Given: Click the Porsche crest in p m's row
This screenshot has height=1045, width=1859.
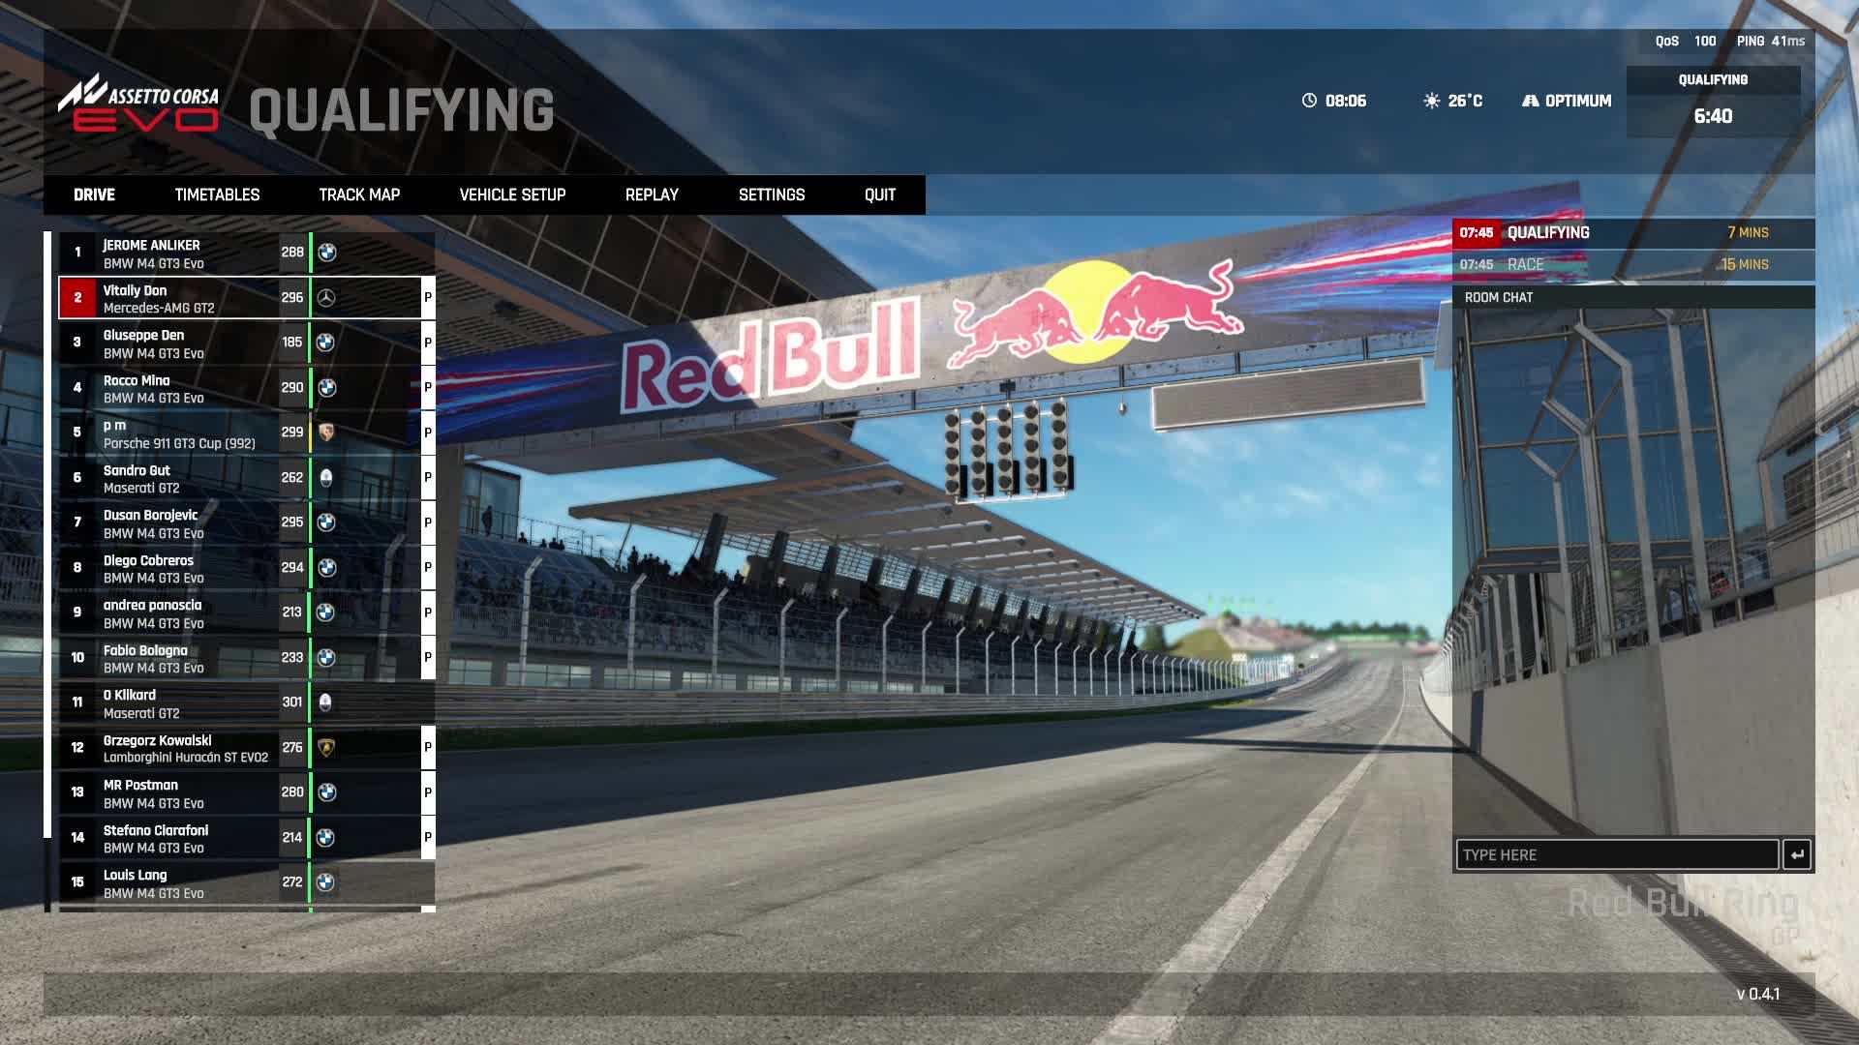Looking at the screenshot, I should pos(326,433).
